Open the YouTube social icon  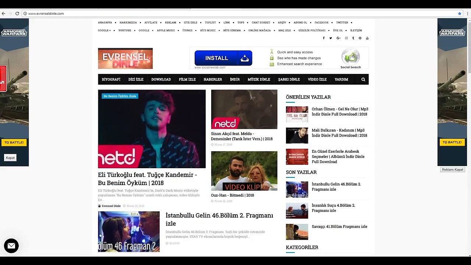click(367, 38)
